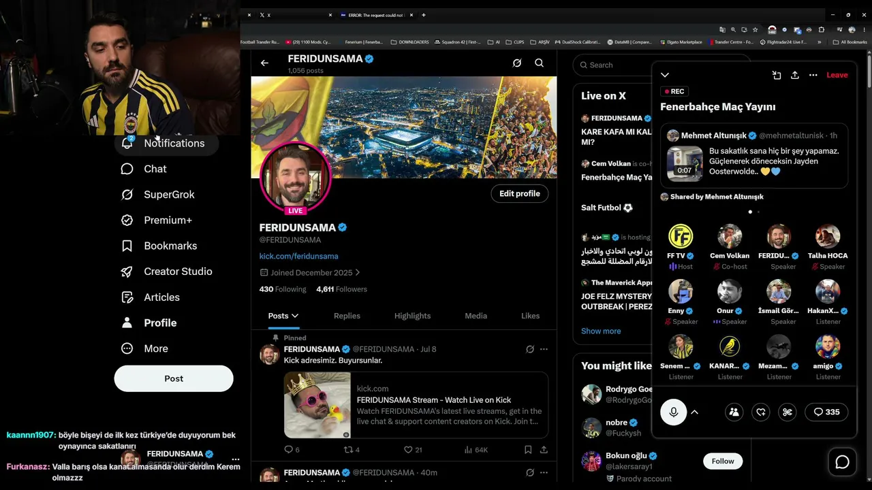Expand the Joined December 2025 details
Image resolution: width=872 pixels, height=490 pixels.
click(x=310, y=273)
